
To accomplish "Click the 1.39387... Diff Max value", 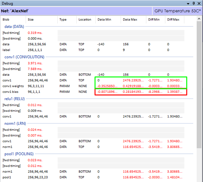I will click(175, 92).
